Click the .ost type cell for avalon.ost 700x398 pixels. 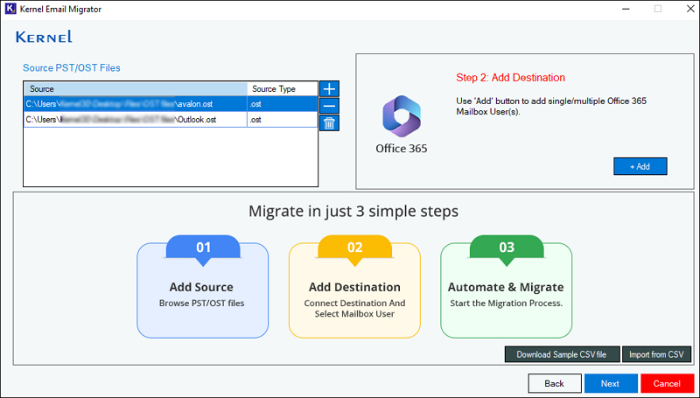[283, 104]
